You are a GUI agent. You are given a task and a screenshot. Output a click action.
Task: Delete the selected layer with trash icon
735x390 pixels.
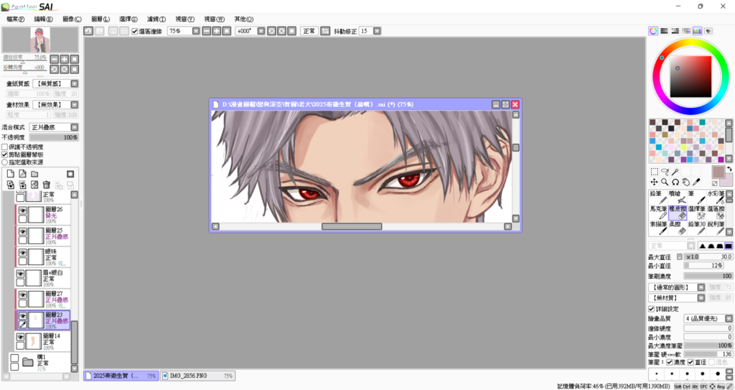click(47, 185)
